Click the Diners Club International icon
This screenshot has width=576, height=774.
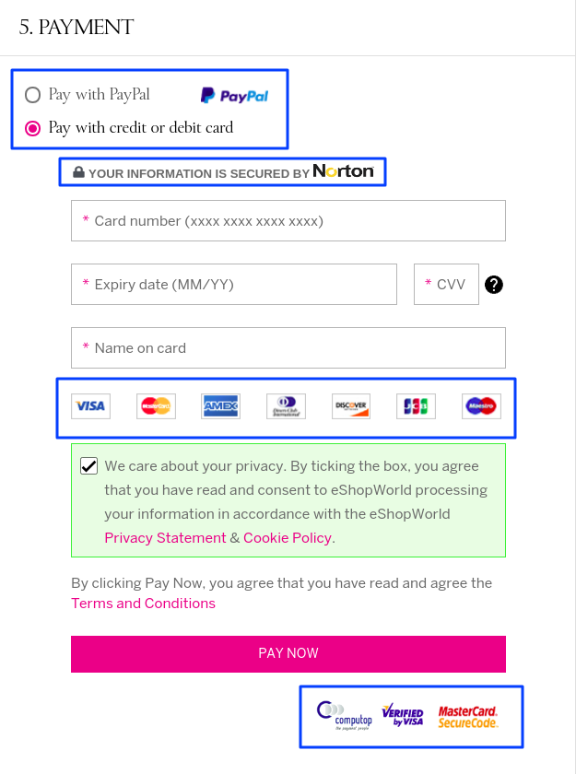pyautogui.click(x=286, y=405)
